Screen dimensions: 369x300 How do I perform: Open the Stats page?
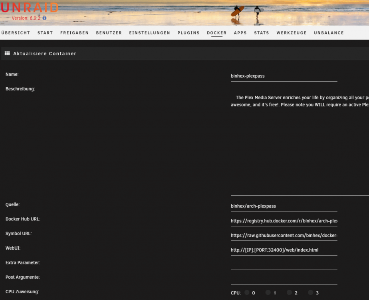point(262,33)
